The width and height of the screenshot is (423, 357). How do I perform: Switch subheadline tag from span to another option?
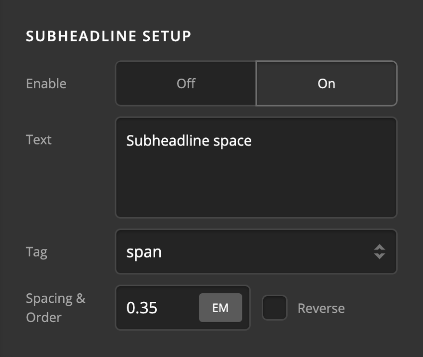click(x=256, y=252)
